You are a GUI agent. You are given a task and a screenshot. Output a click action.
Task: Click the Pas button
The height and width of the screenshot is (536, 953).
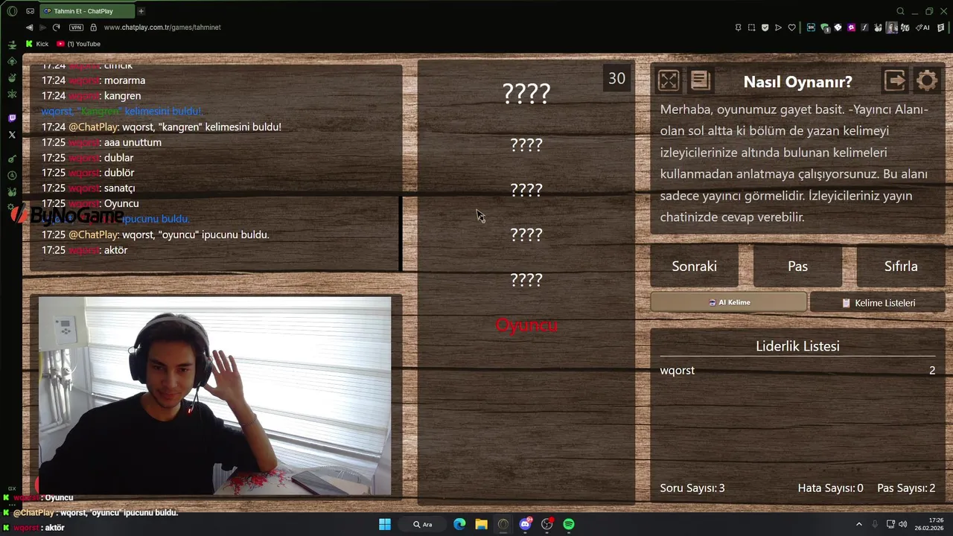point(797,266)
